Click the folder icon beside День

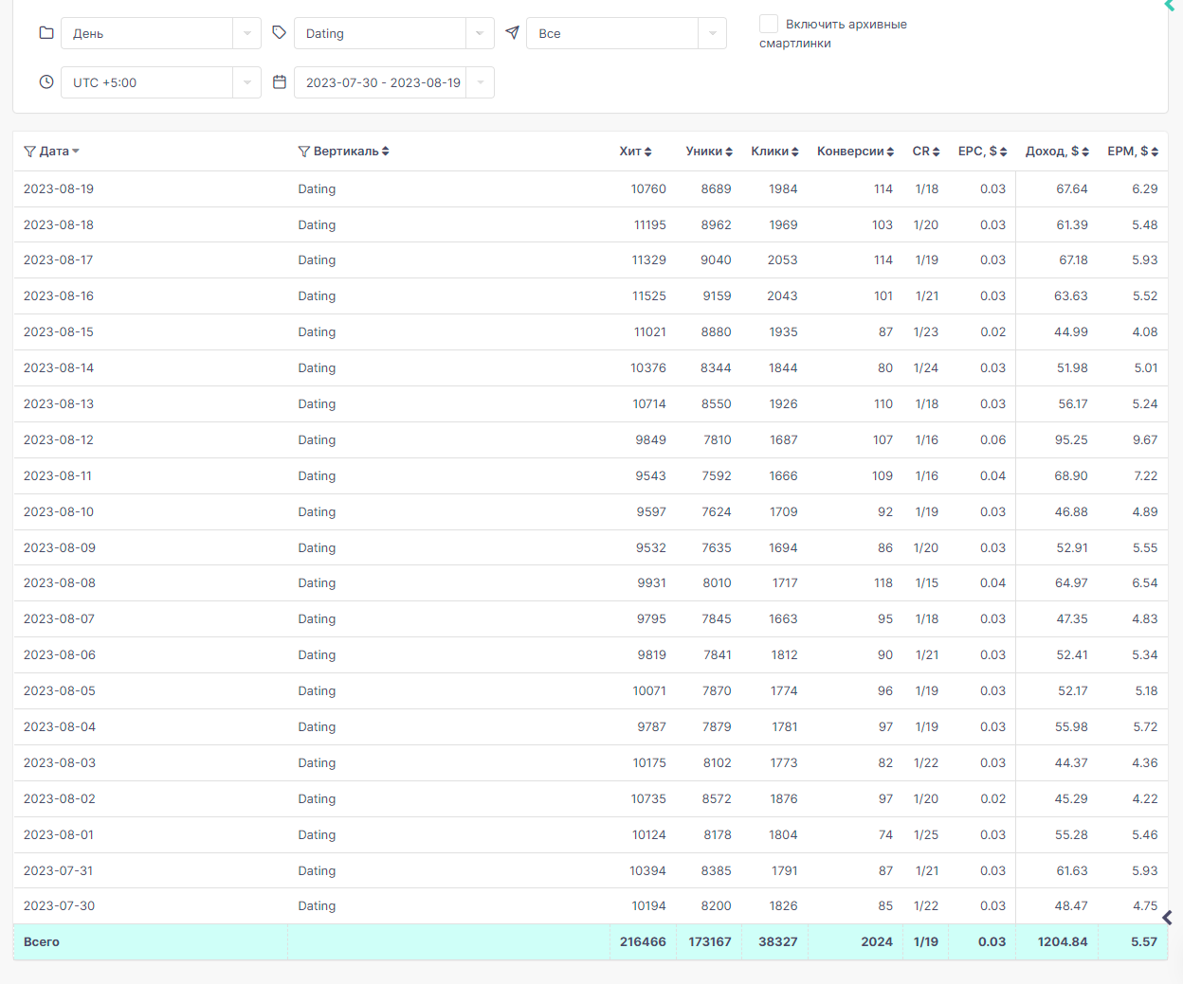tap(46, 32)
